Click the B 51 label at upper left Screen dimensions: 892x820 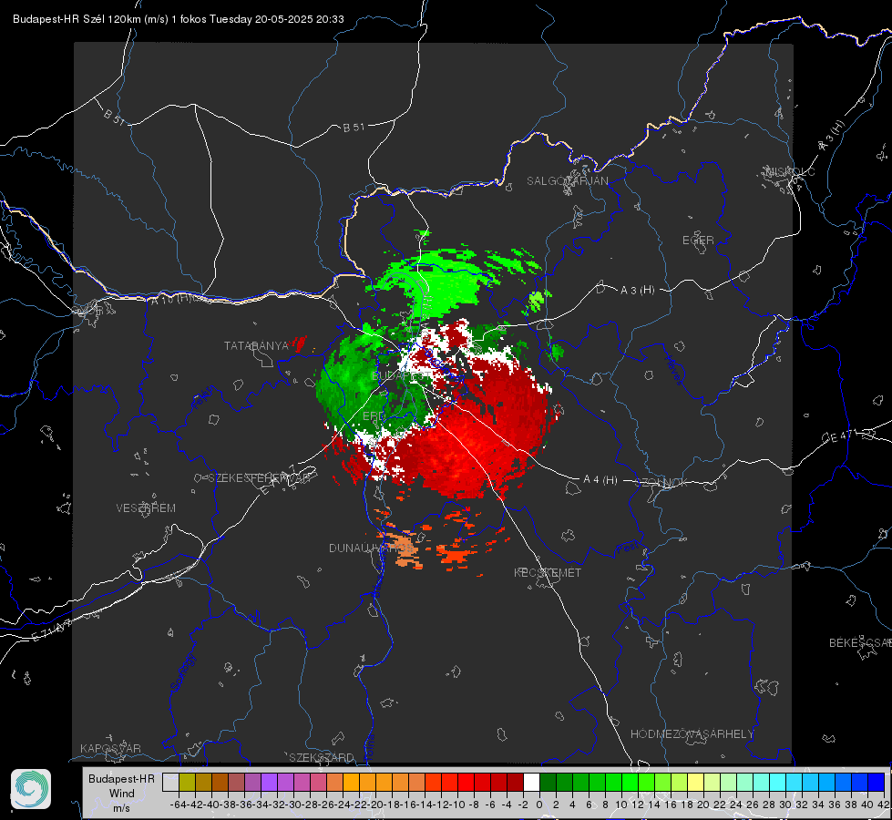point(114,117)
